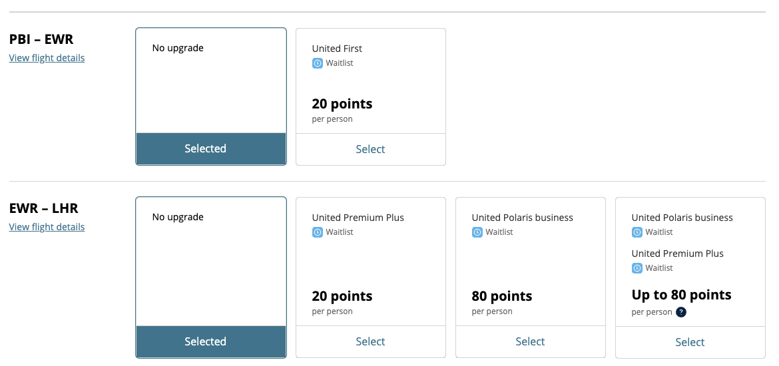
Task: Open question mark help for Up to 80 points
Action: pos(680,312)
